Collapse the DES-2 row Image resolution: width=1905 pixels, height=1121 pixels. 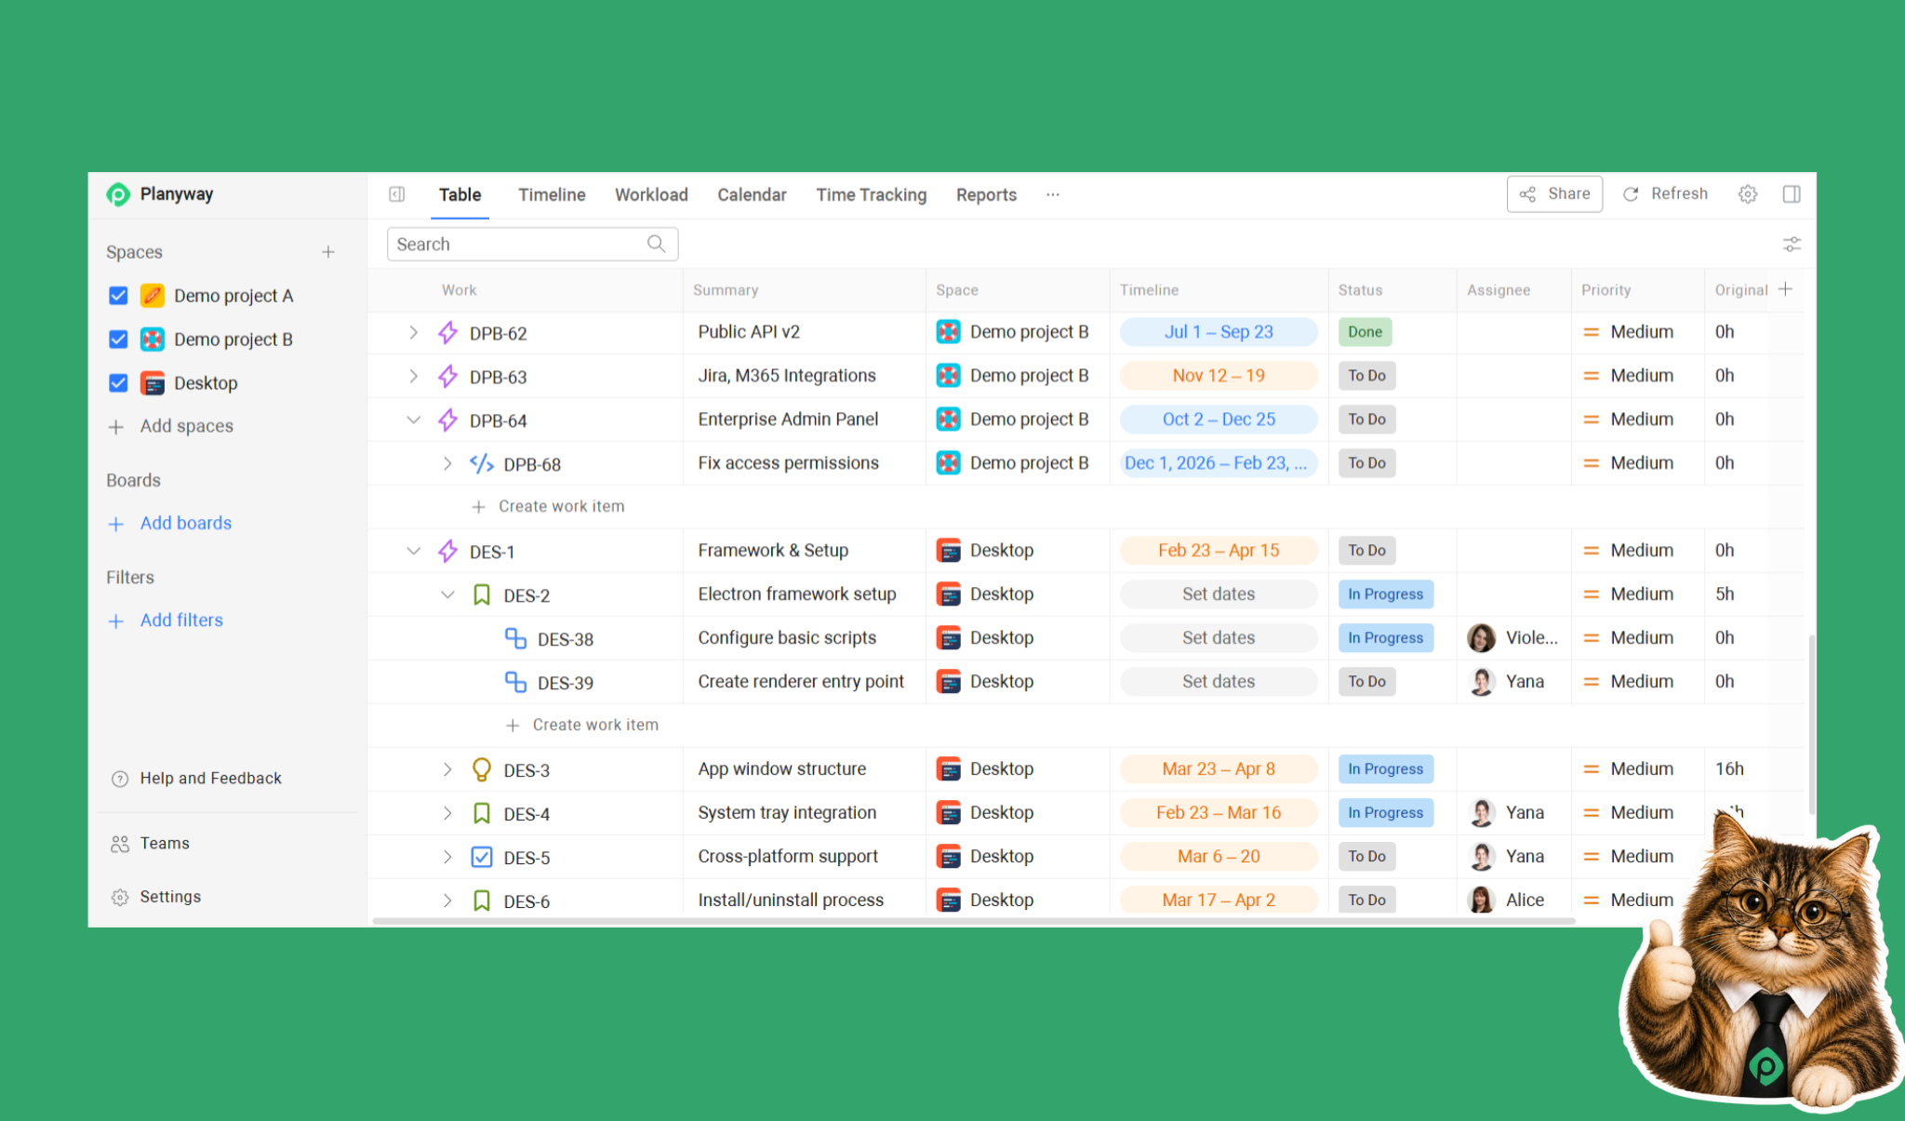click(x=447, y=594)
